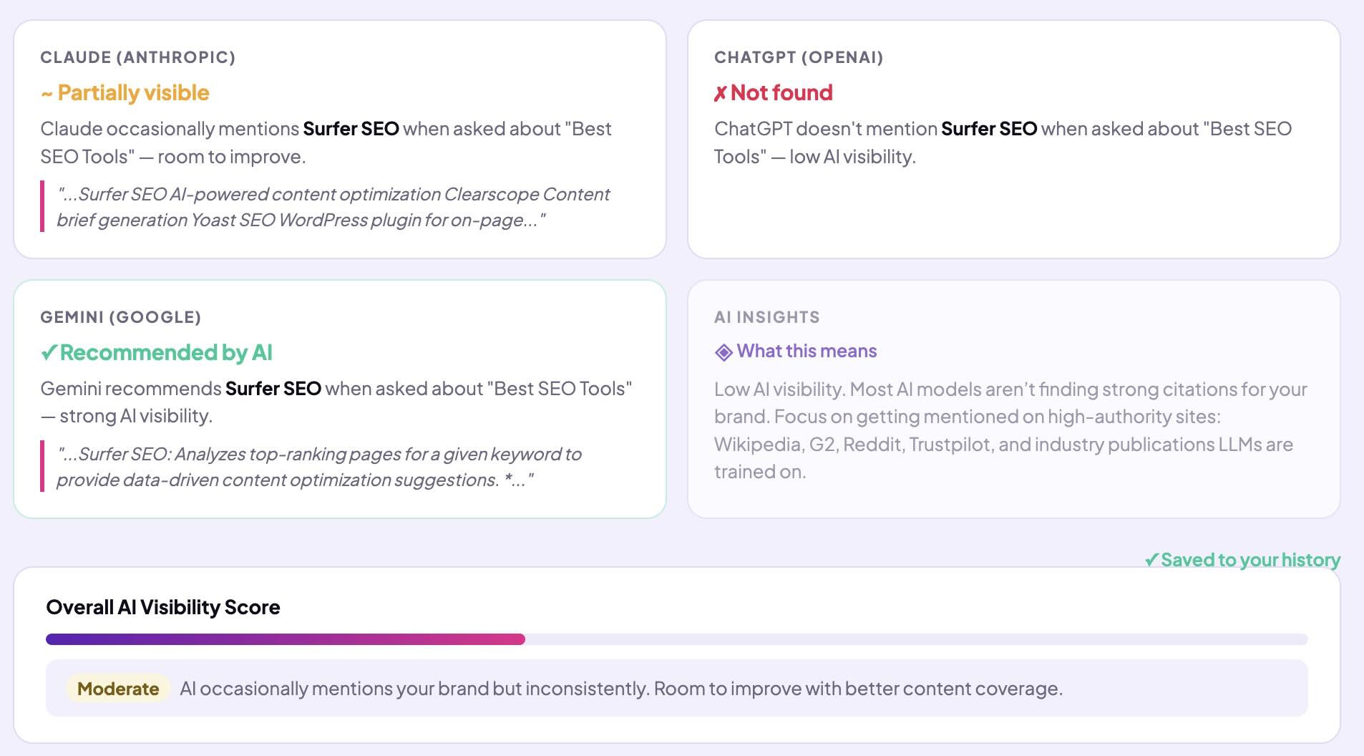Click the checkmark beside Saved to your history
This screenshot has height=756, width=1364.
[1151, 560]
